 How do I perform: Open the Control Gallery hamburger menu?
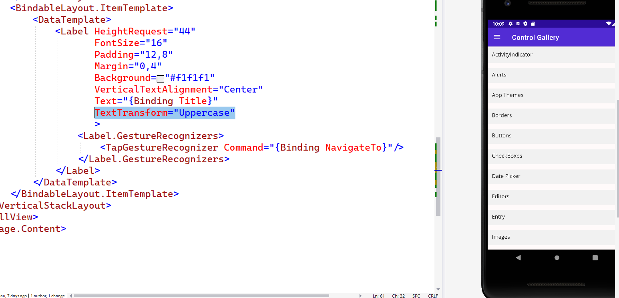point(497,37)
